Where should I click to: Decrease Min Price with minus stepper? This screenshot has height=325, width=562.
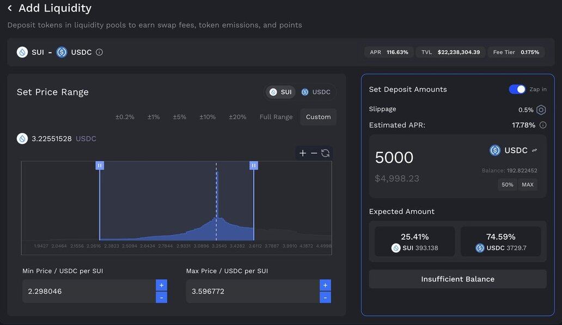pos(161,297)
